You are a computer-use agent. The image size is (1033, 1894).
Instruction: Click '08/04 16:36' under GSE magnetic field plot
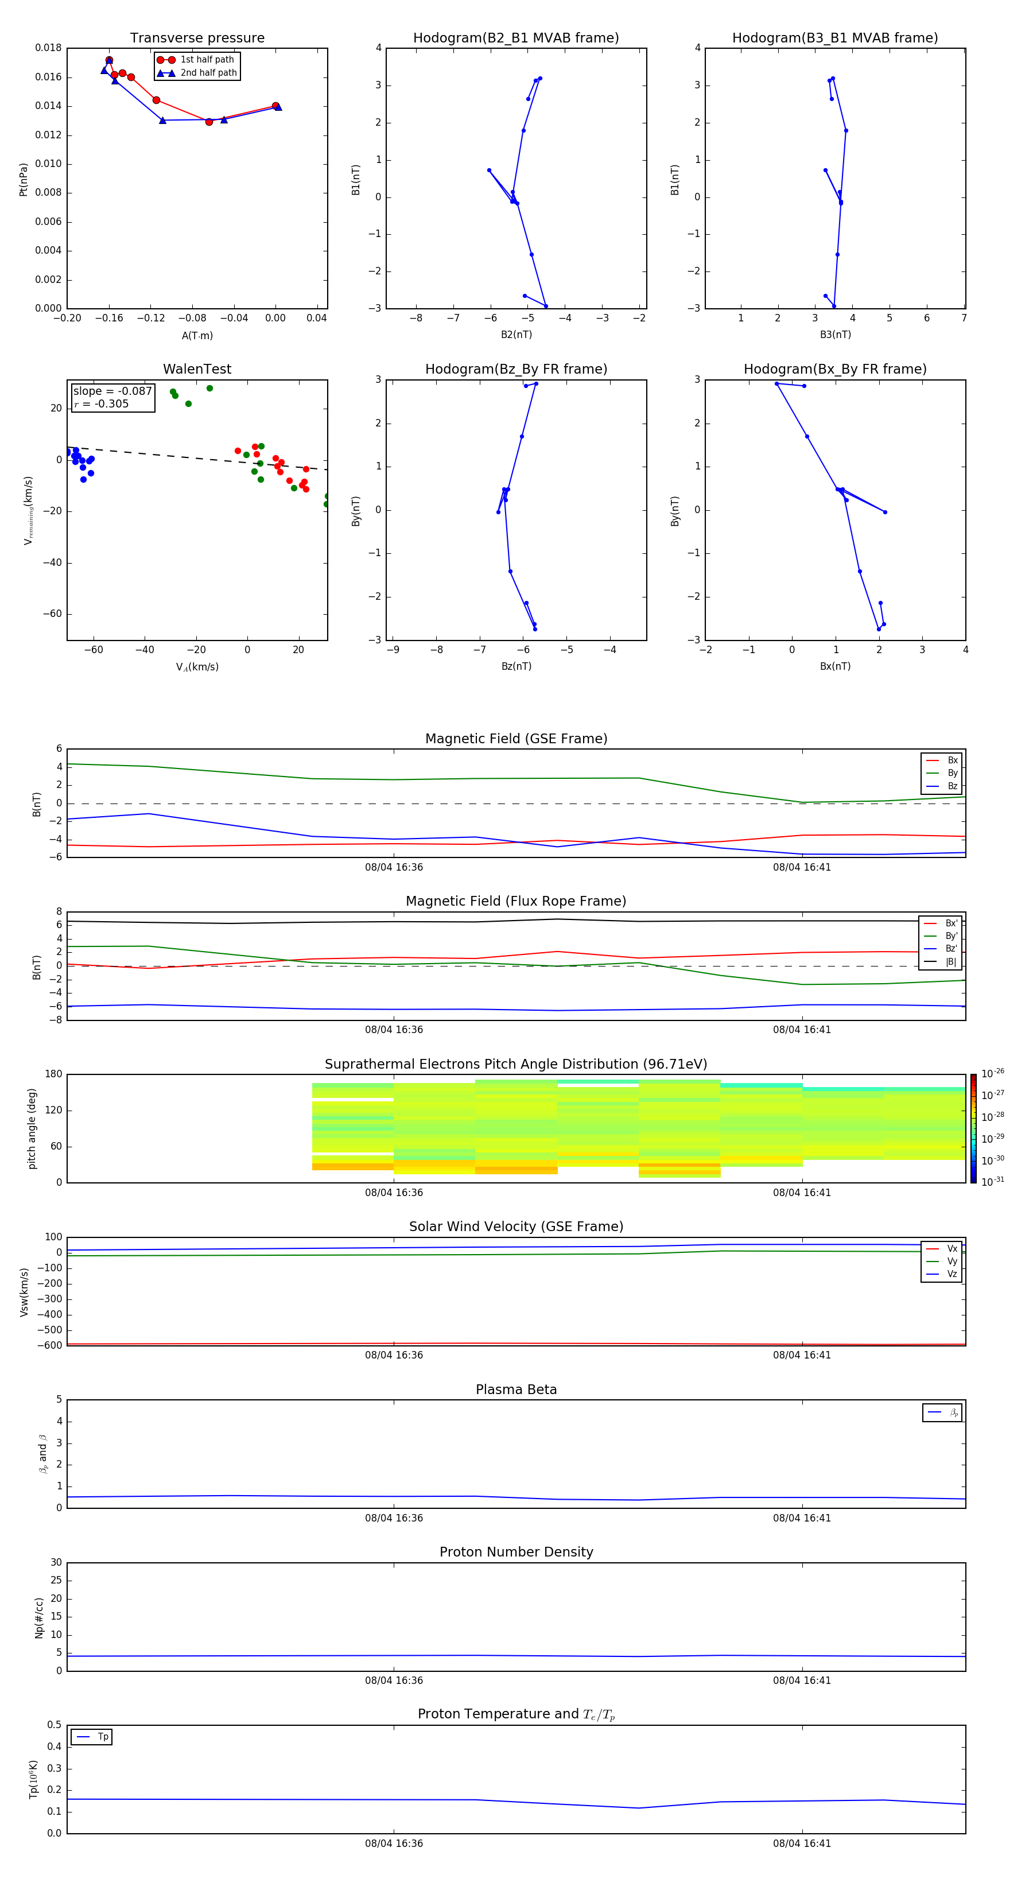[393, 867]
